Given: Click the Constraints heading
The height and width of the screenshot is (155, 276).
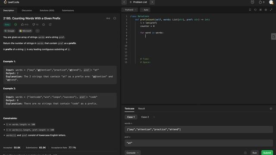Looking at the screenshot, I should tap(10, 118).
